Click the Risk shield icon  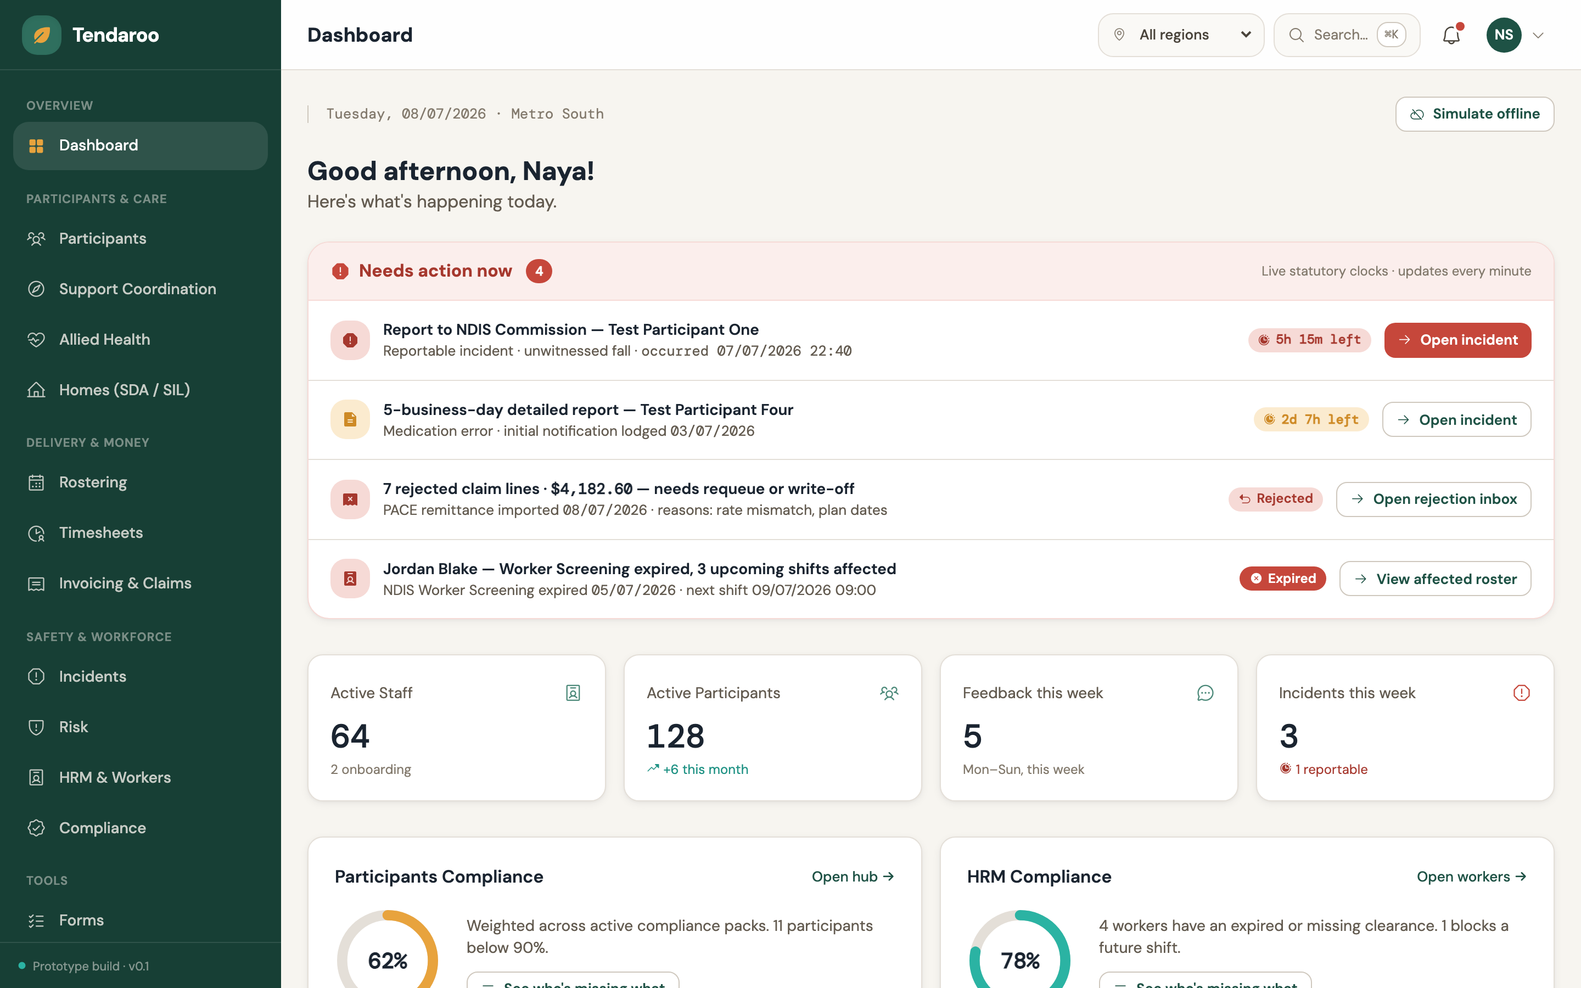tap(37, 727)
